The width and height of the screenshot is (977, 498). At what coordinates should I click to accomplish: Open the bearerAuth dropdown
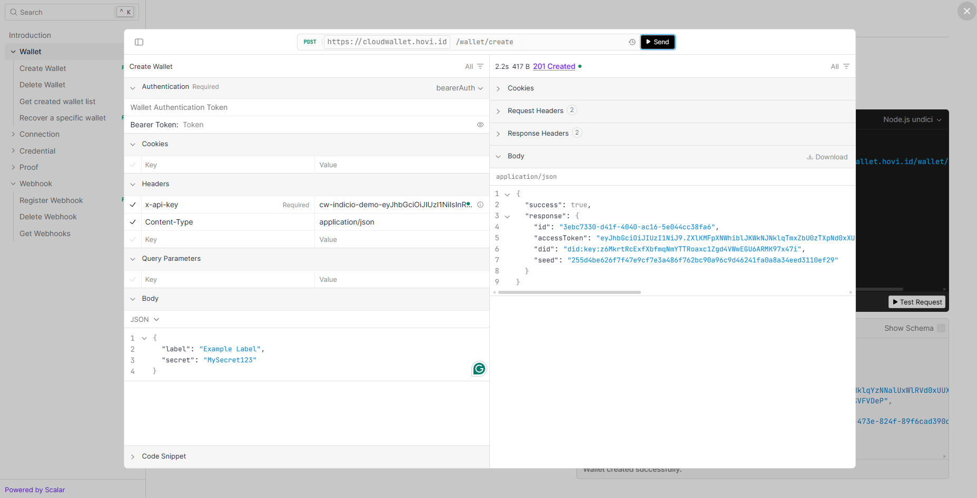coord(459,88)
